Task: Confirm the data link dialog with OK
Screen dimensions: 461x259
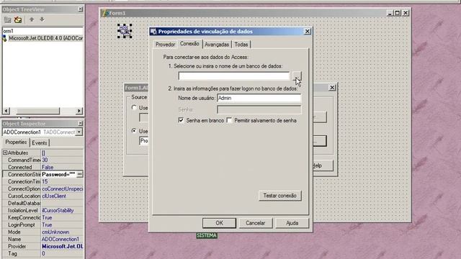Action: (x=219, y=223)
